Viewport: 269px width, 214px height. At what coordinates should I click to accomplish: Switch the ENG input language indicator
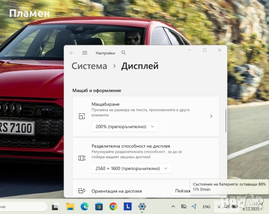(207, 207)
